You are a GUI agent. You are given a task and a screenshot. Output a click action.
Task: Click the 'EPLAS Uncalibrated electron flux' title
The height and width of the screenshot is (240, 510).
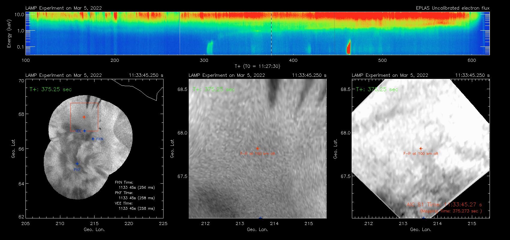(453, 8)
